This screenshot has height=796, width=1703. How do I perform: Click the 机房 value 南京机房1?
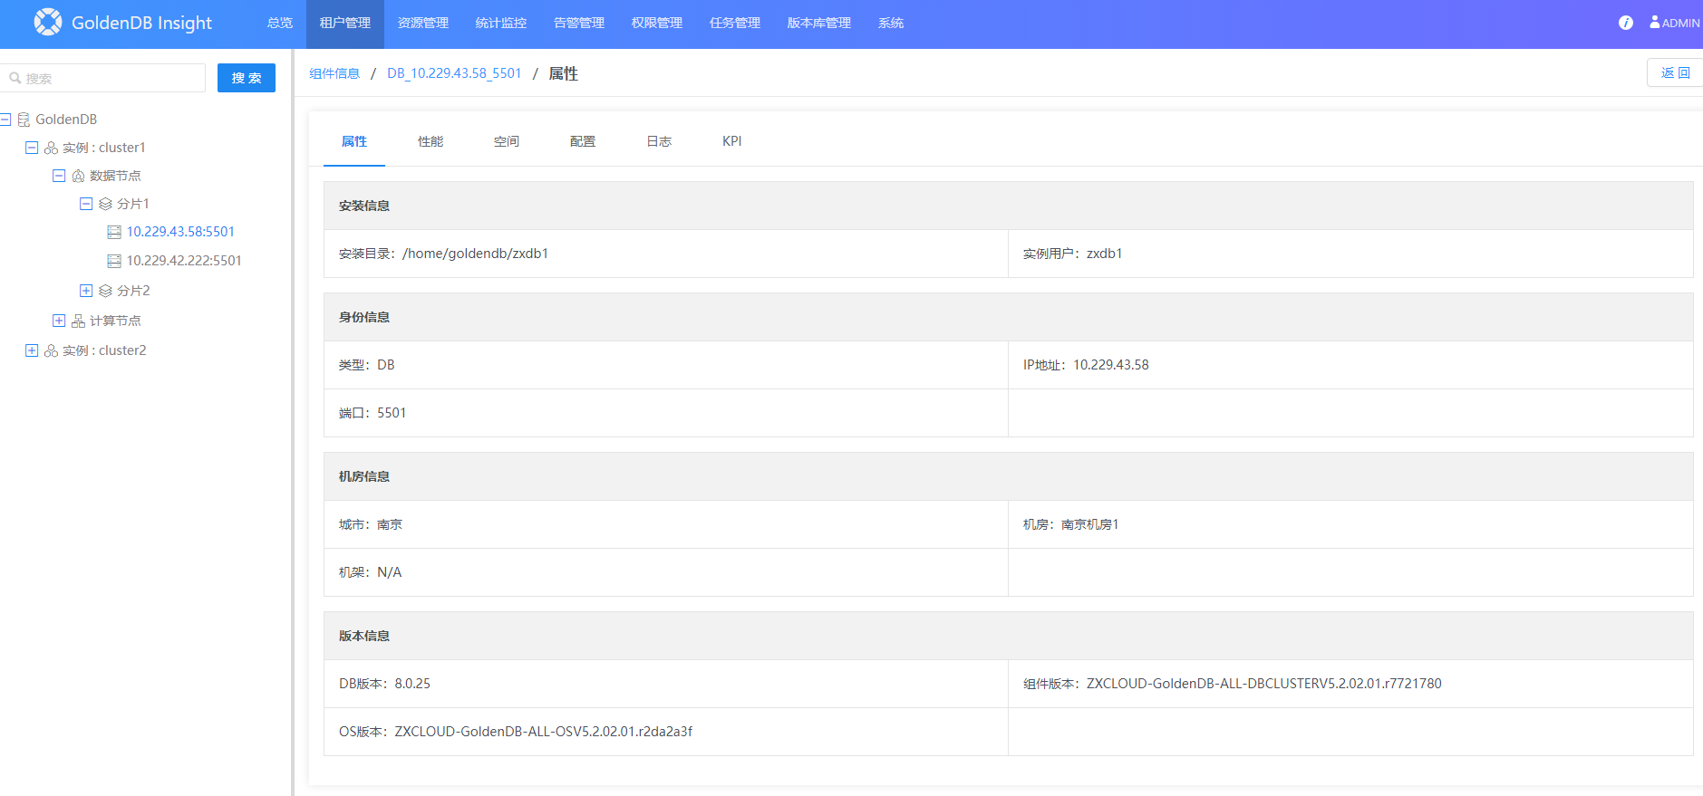pyautogui.click(x=1090, y=524)
